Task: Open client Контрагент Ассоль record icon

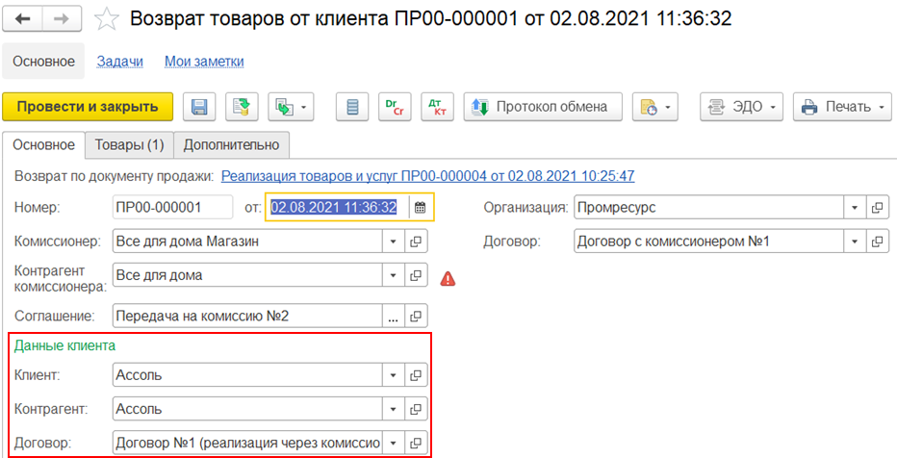Action: click(x=416, y=409)
